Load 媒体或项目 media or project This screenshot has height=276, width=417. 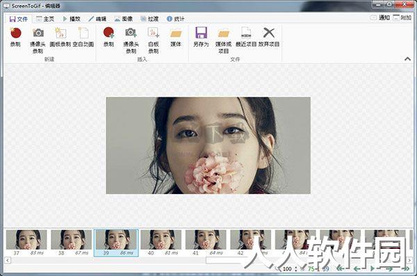coord(223,40)
